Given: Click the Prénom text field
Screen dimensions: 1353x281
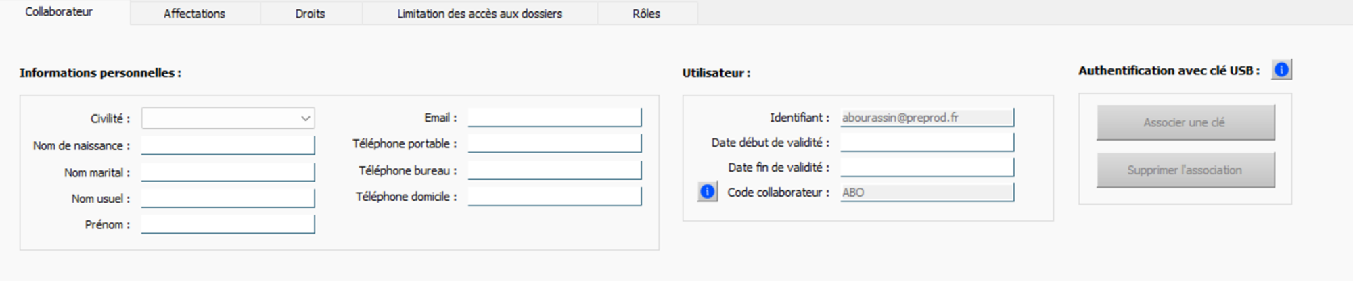Looking at the screenshot, I should (228, 224).
